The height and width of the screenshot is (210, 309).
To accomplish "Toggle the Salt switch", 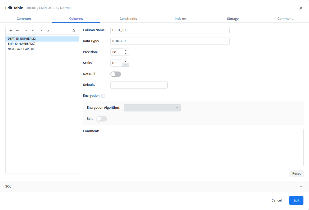I will tap(102, 119).
